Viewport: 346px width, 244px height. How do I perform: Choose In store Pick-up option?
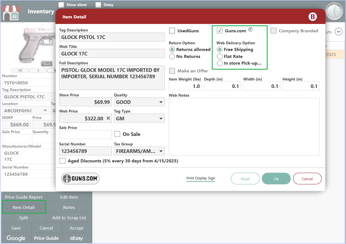220,63
